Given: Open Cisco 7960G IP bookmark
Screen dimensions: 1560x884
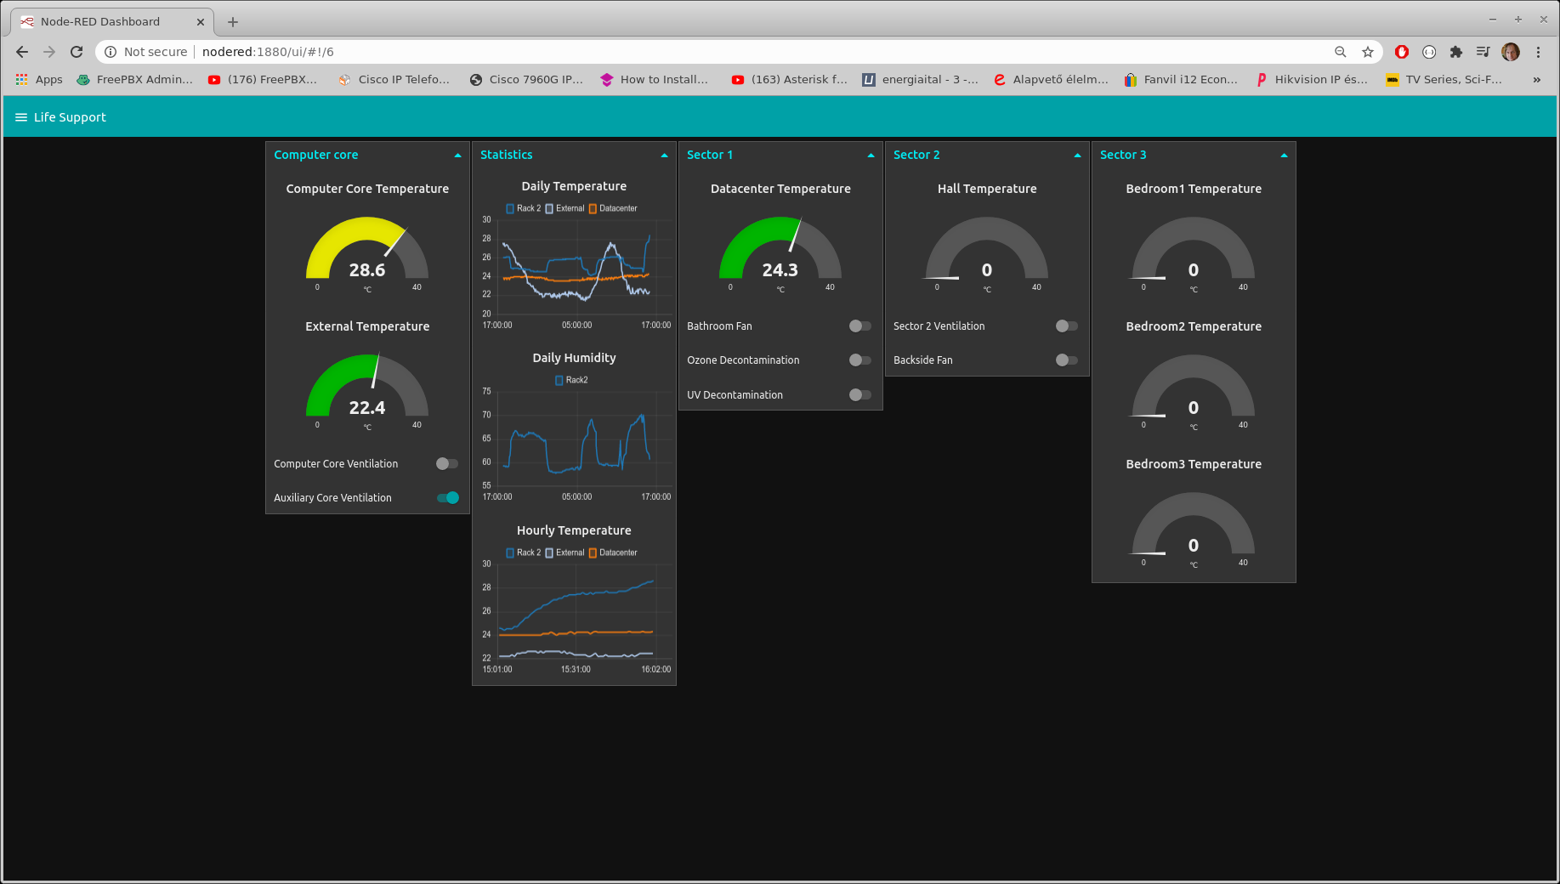Looking at the screenshot, I should [526, 79].
